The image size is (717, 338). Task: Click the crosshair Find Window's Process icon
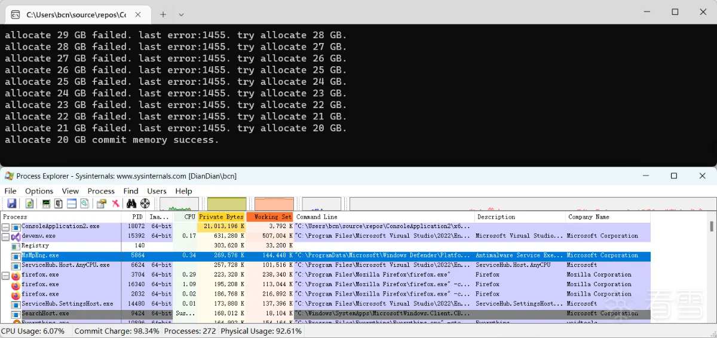point(145,204)
